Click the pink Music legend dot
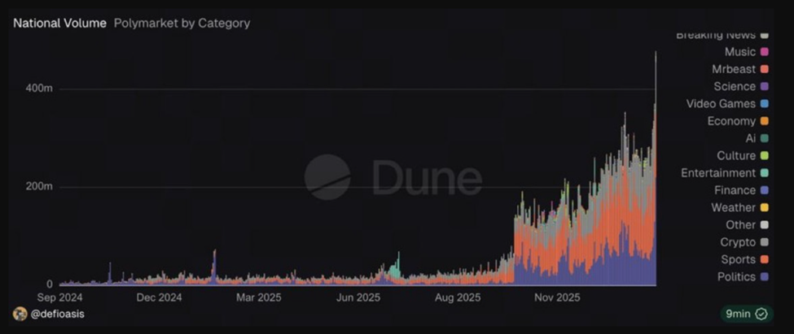 765,52
